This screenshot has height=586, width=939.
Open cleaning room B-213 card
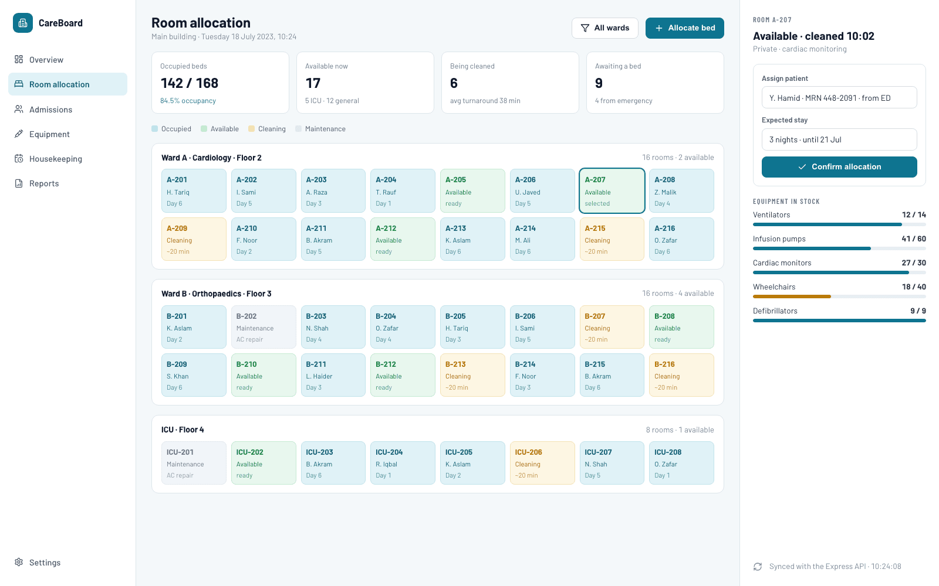pyautogui.click(x=472, y=375)
